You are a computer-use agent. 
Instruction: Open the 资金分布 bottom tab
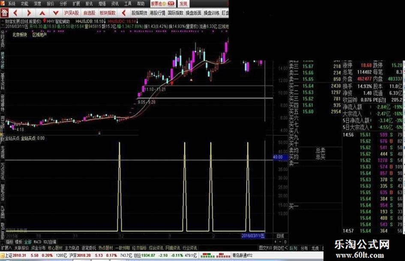(38, 248)
